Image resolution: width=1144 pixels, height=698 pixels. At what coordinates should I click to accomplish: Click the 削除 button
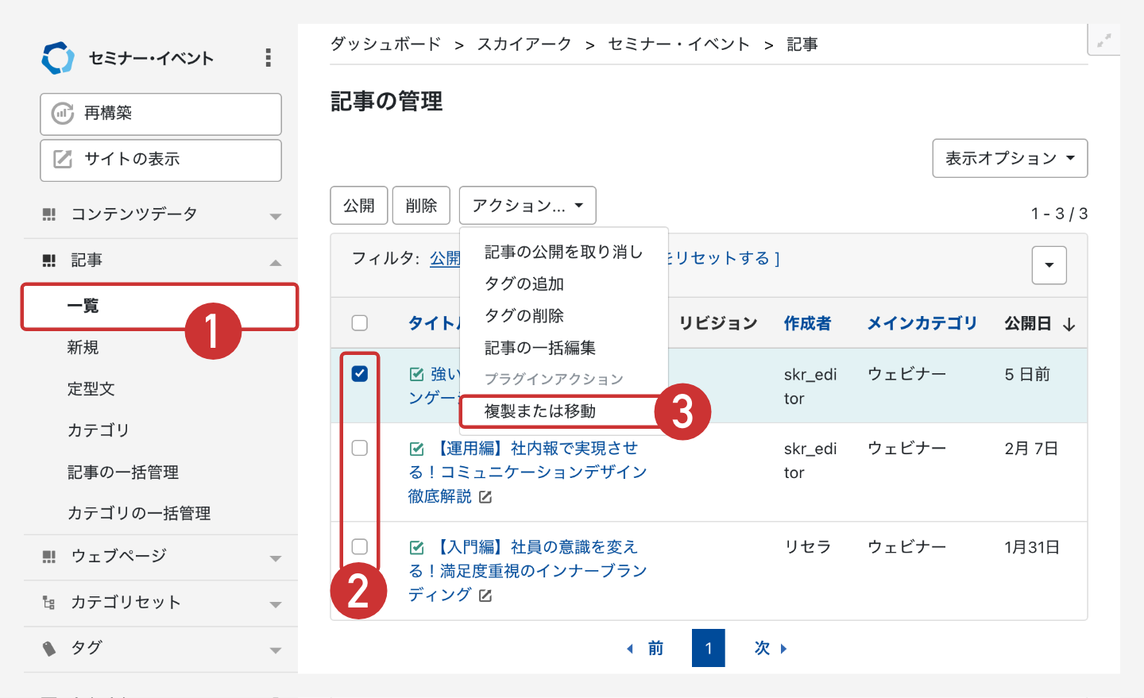(421, 206)
